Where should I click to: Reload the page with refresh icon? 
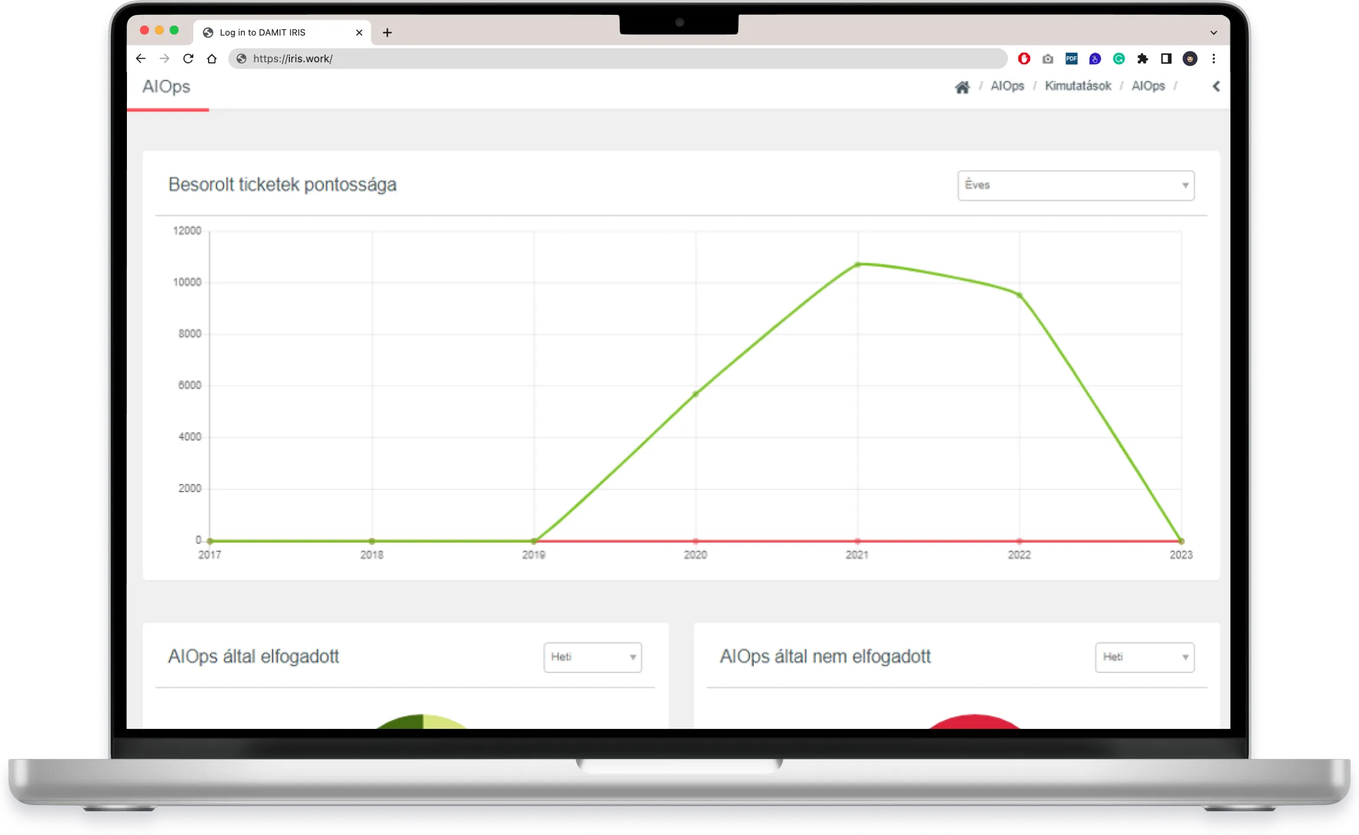(188, 59)
